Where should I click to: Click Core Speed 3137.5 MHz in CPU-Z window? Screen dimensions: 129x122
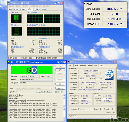pos(85,96)
